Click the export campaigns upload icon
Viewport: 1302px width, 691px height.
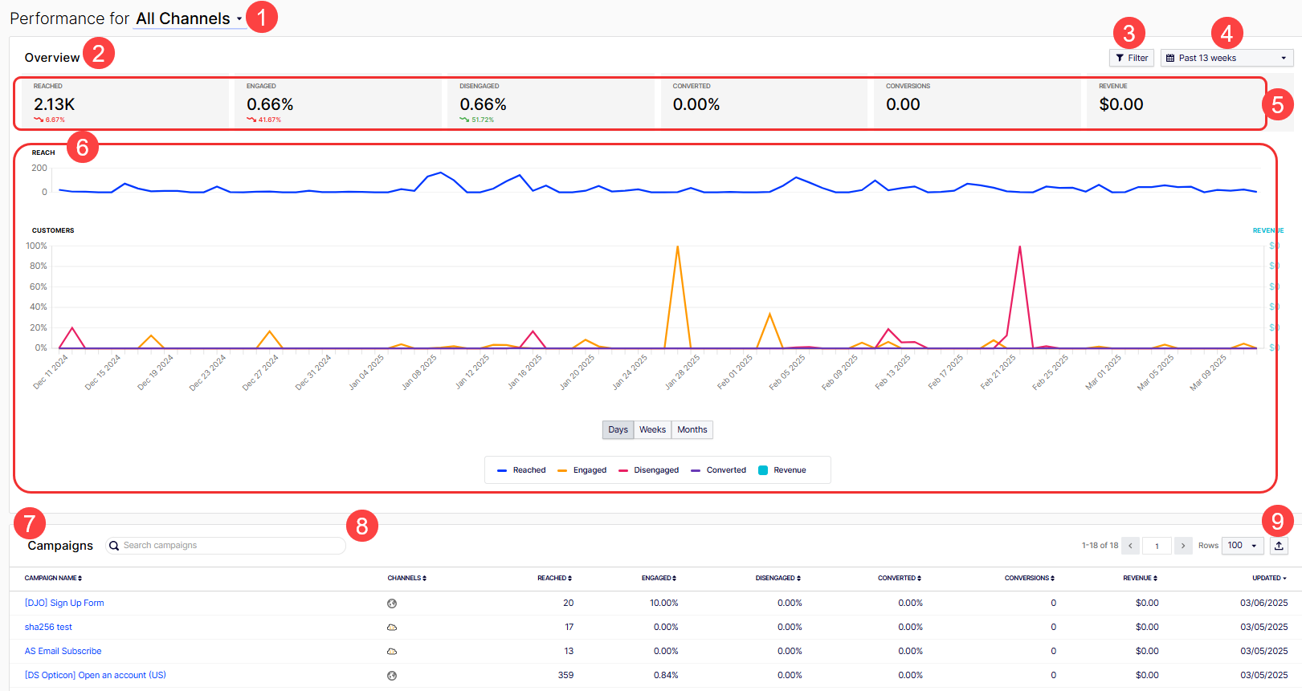point(1279,546)
